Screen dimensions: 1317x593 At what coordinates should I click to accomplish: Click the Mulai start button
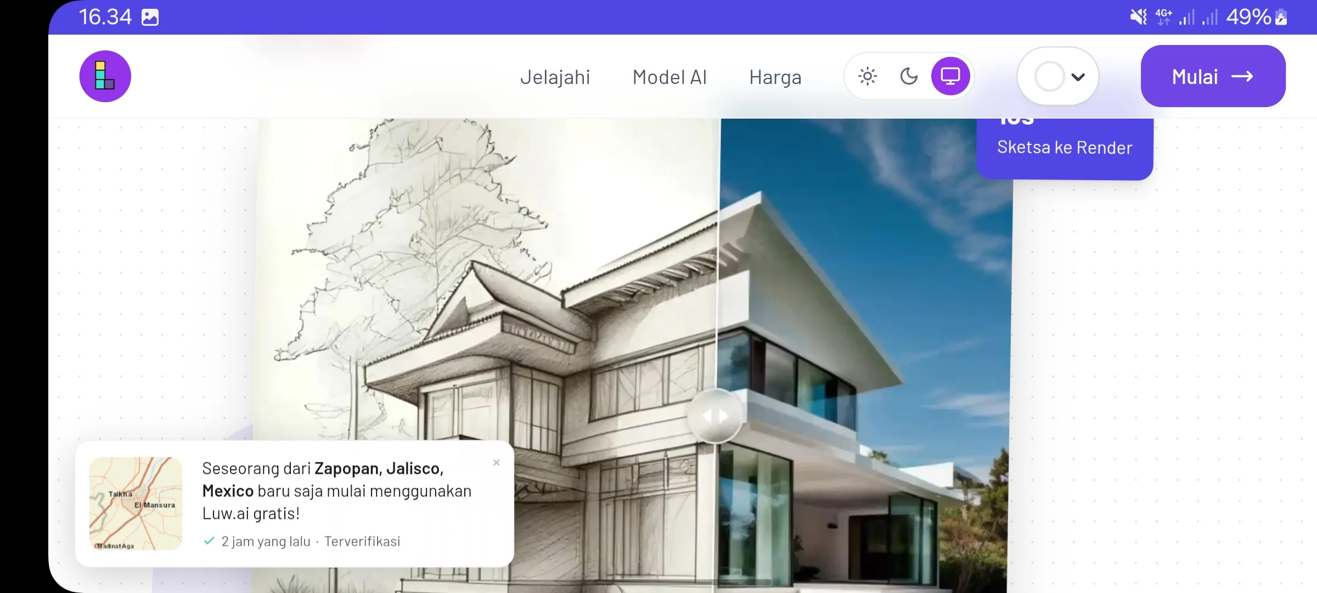pos(1213,76)
